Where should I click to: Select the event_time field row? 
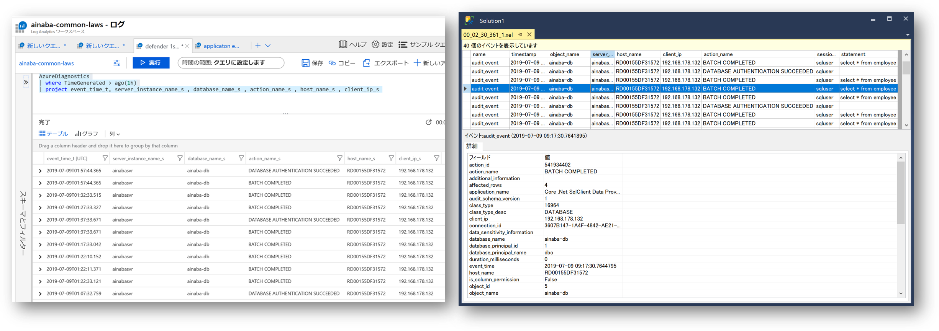pos(545,266)
